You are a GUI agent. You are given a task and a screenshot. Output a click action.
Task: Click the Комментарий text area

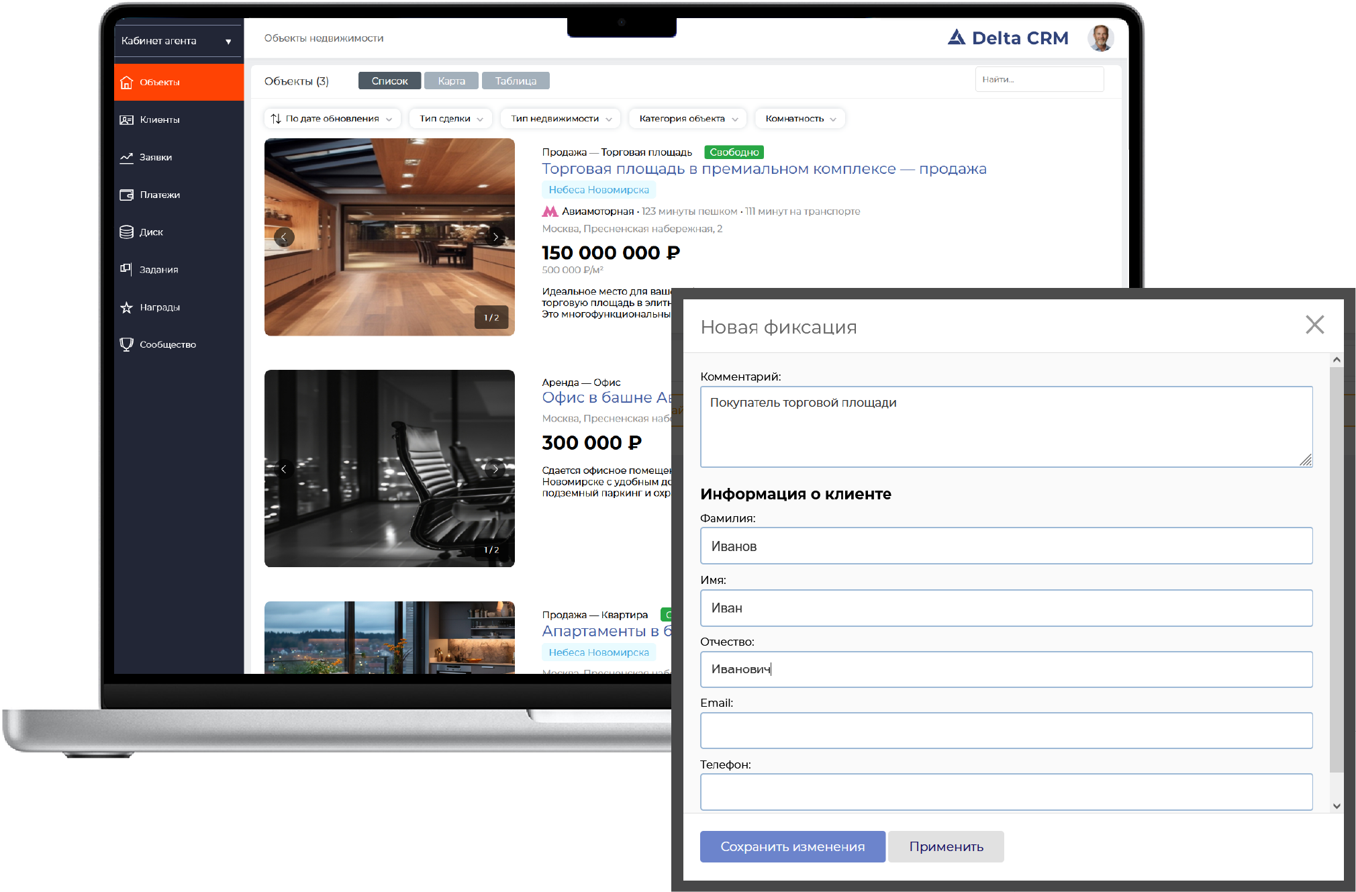[1006, 427]
